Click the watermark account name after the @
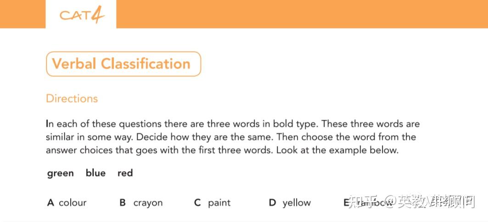 point(435,202)
